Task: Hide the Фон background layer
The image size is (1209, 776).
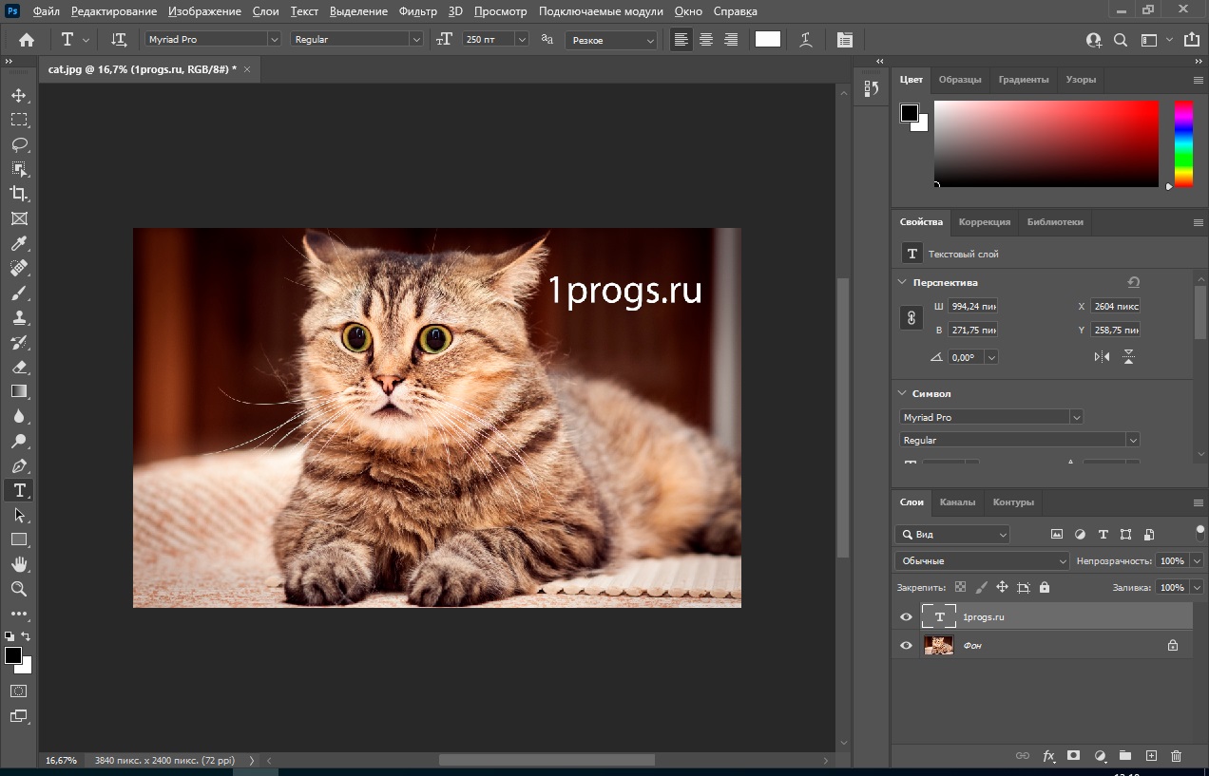Action: 906,645
